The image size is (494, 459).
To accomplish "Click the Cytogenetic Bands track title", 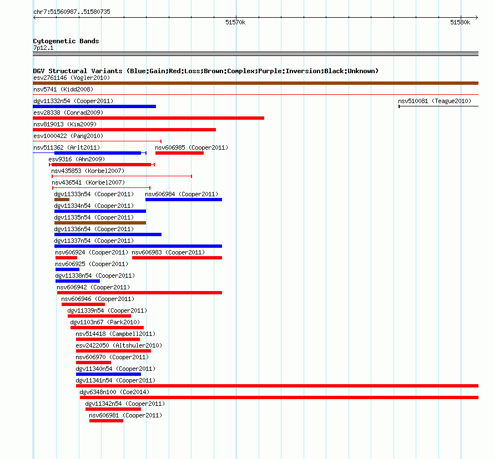I will pyautogui.click(x=66, y=41).
